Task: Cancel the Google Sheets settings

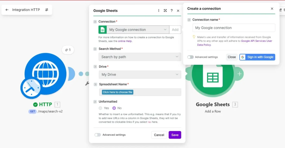Action: click(159, 135)
